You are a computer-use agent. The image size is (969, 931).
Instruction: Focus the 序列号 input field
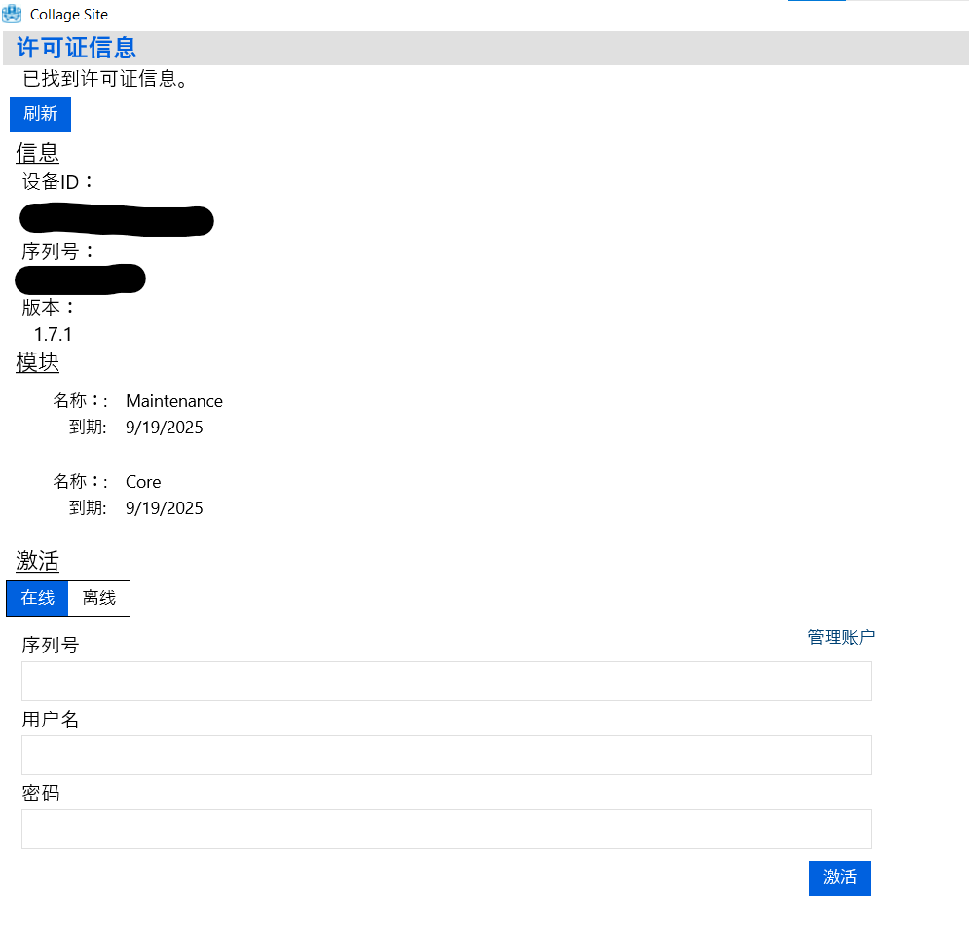point(446,681)
